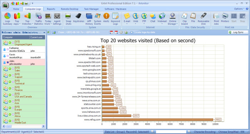Open the Online Storage dropdown
The image size is (250, 134).
[172, 19]
